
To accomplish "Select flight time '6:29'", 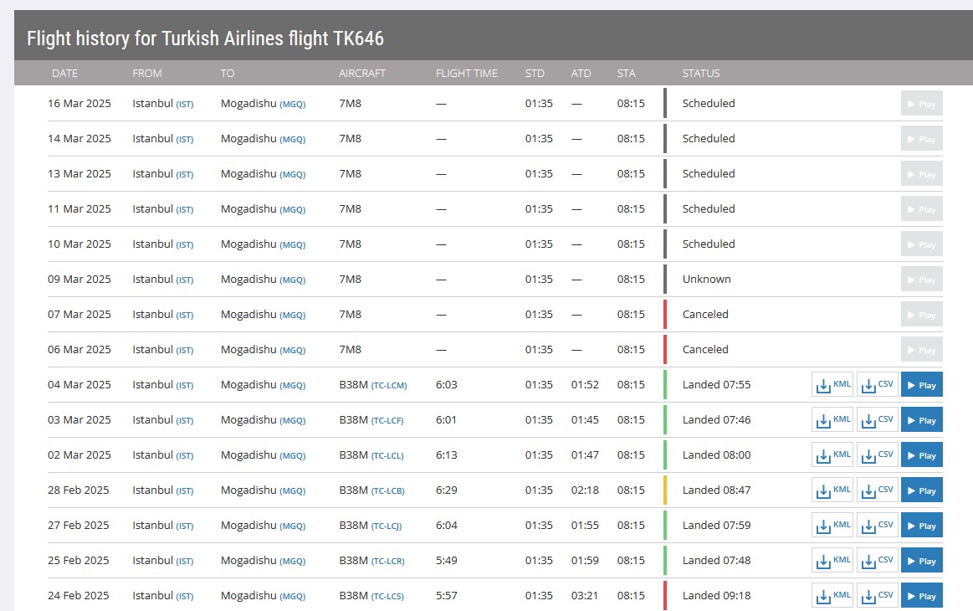I will tap(446, 490).
